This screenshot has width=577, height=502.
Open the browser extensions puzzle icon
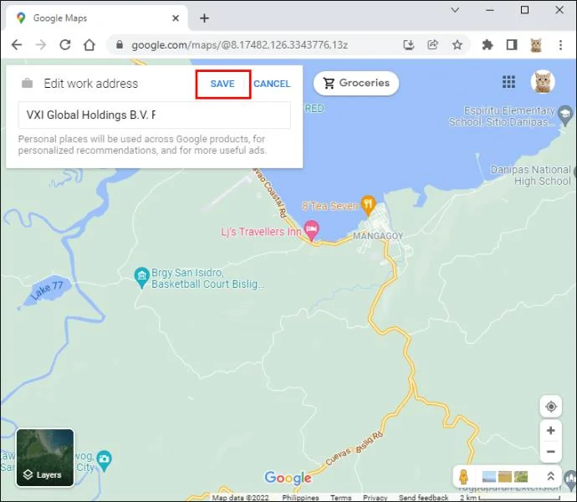(x=488, y=45)
